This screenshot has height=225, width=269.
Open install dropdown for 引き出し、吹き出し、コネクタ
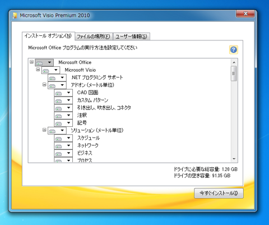coord(63,108)
